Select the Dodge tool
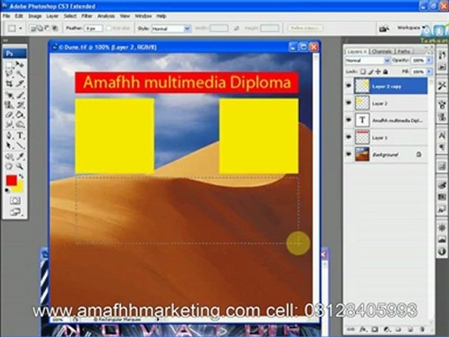449x337 pixels. [20, 124]
